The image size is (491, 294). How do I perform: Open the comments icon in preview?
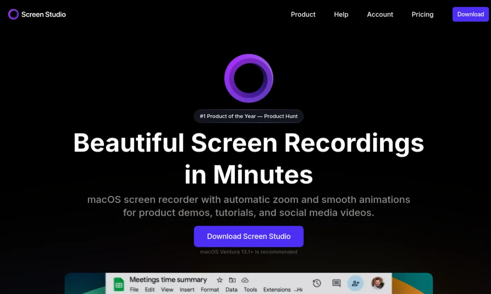tap(336, 283)
